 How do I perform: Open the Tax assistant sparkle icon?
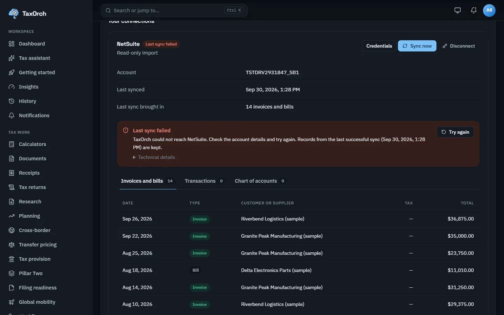12,58
